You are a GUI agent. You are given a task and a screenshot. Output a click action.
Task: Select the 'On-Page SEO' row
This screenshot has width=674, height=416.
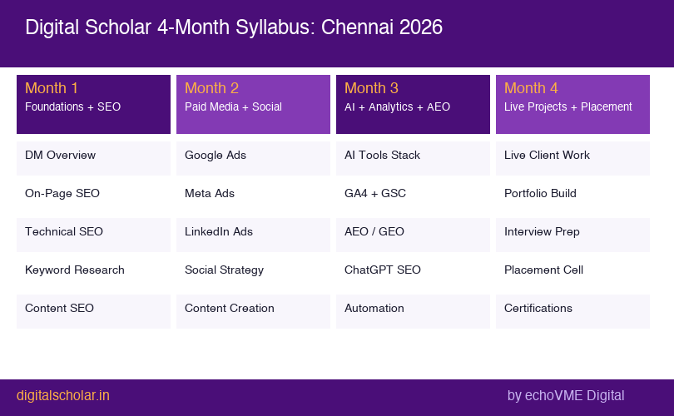click(x=94, y=196)
